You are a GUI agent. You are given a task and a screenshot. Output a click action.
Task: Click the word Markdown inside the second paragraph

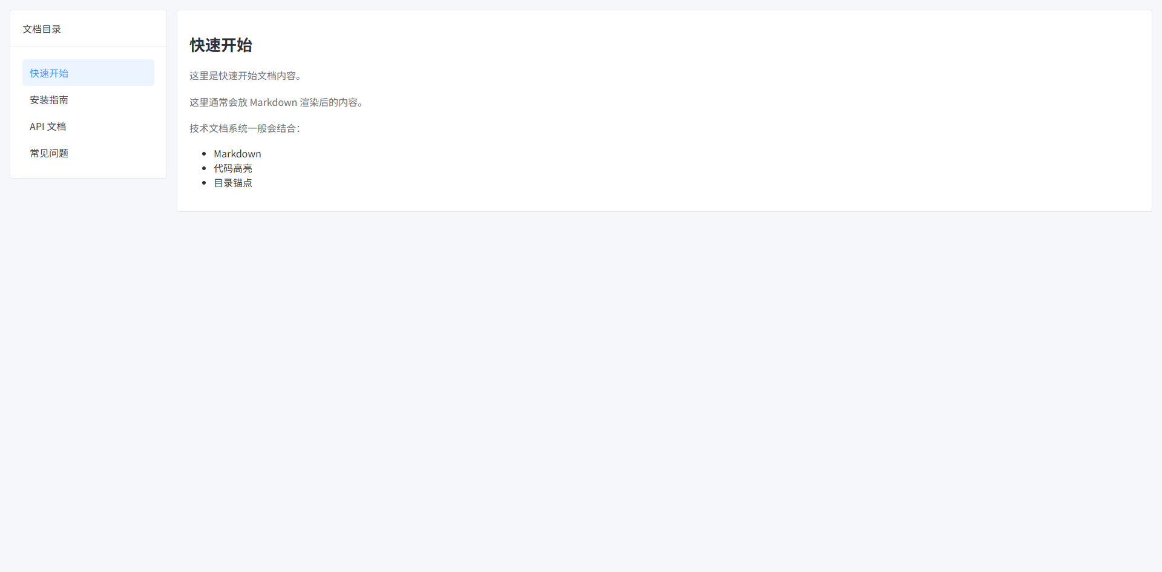274,102
